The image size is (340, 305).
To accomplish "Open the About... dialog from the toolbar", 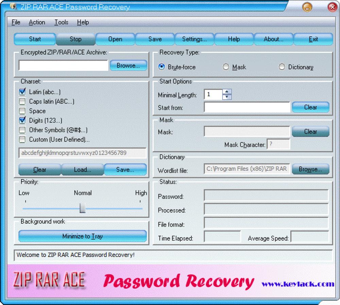I will coord(273,39).
